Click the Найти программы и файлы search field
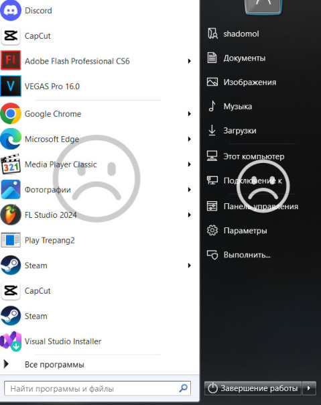 pyautogui.click(x=97, y=388)
